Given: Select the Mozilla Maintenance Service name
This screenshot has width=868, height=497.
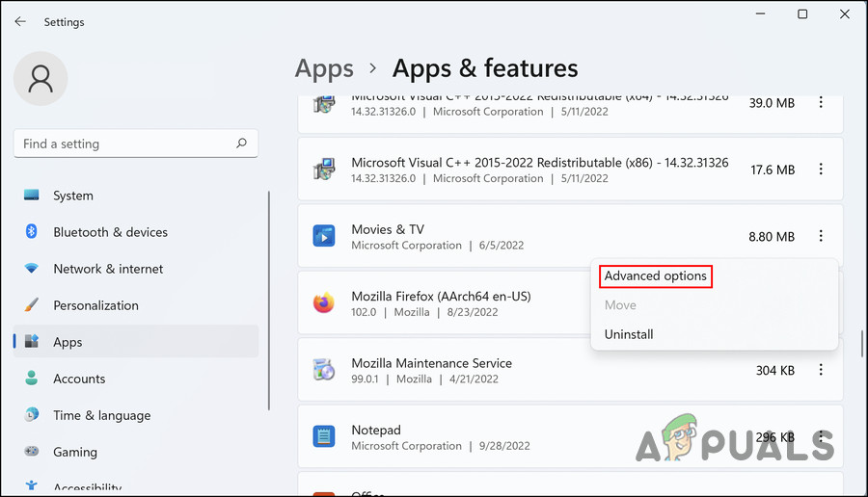Looking at the screenshot, I should (432, 363).
